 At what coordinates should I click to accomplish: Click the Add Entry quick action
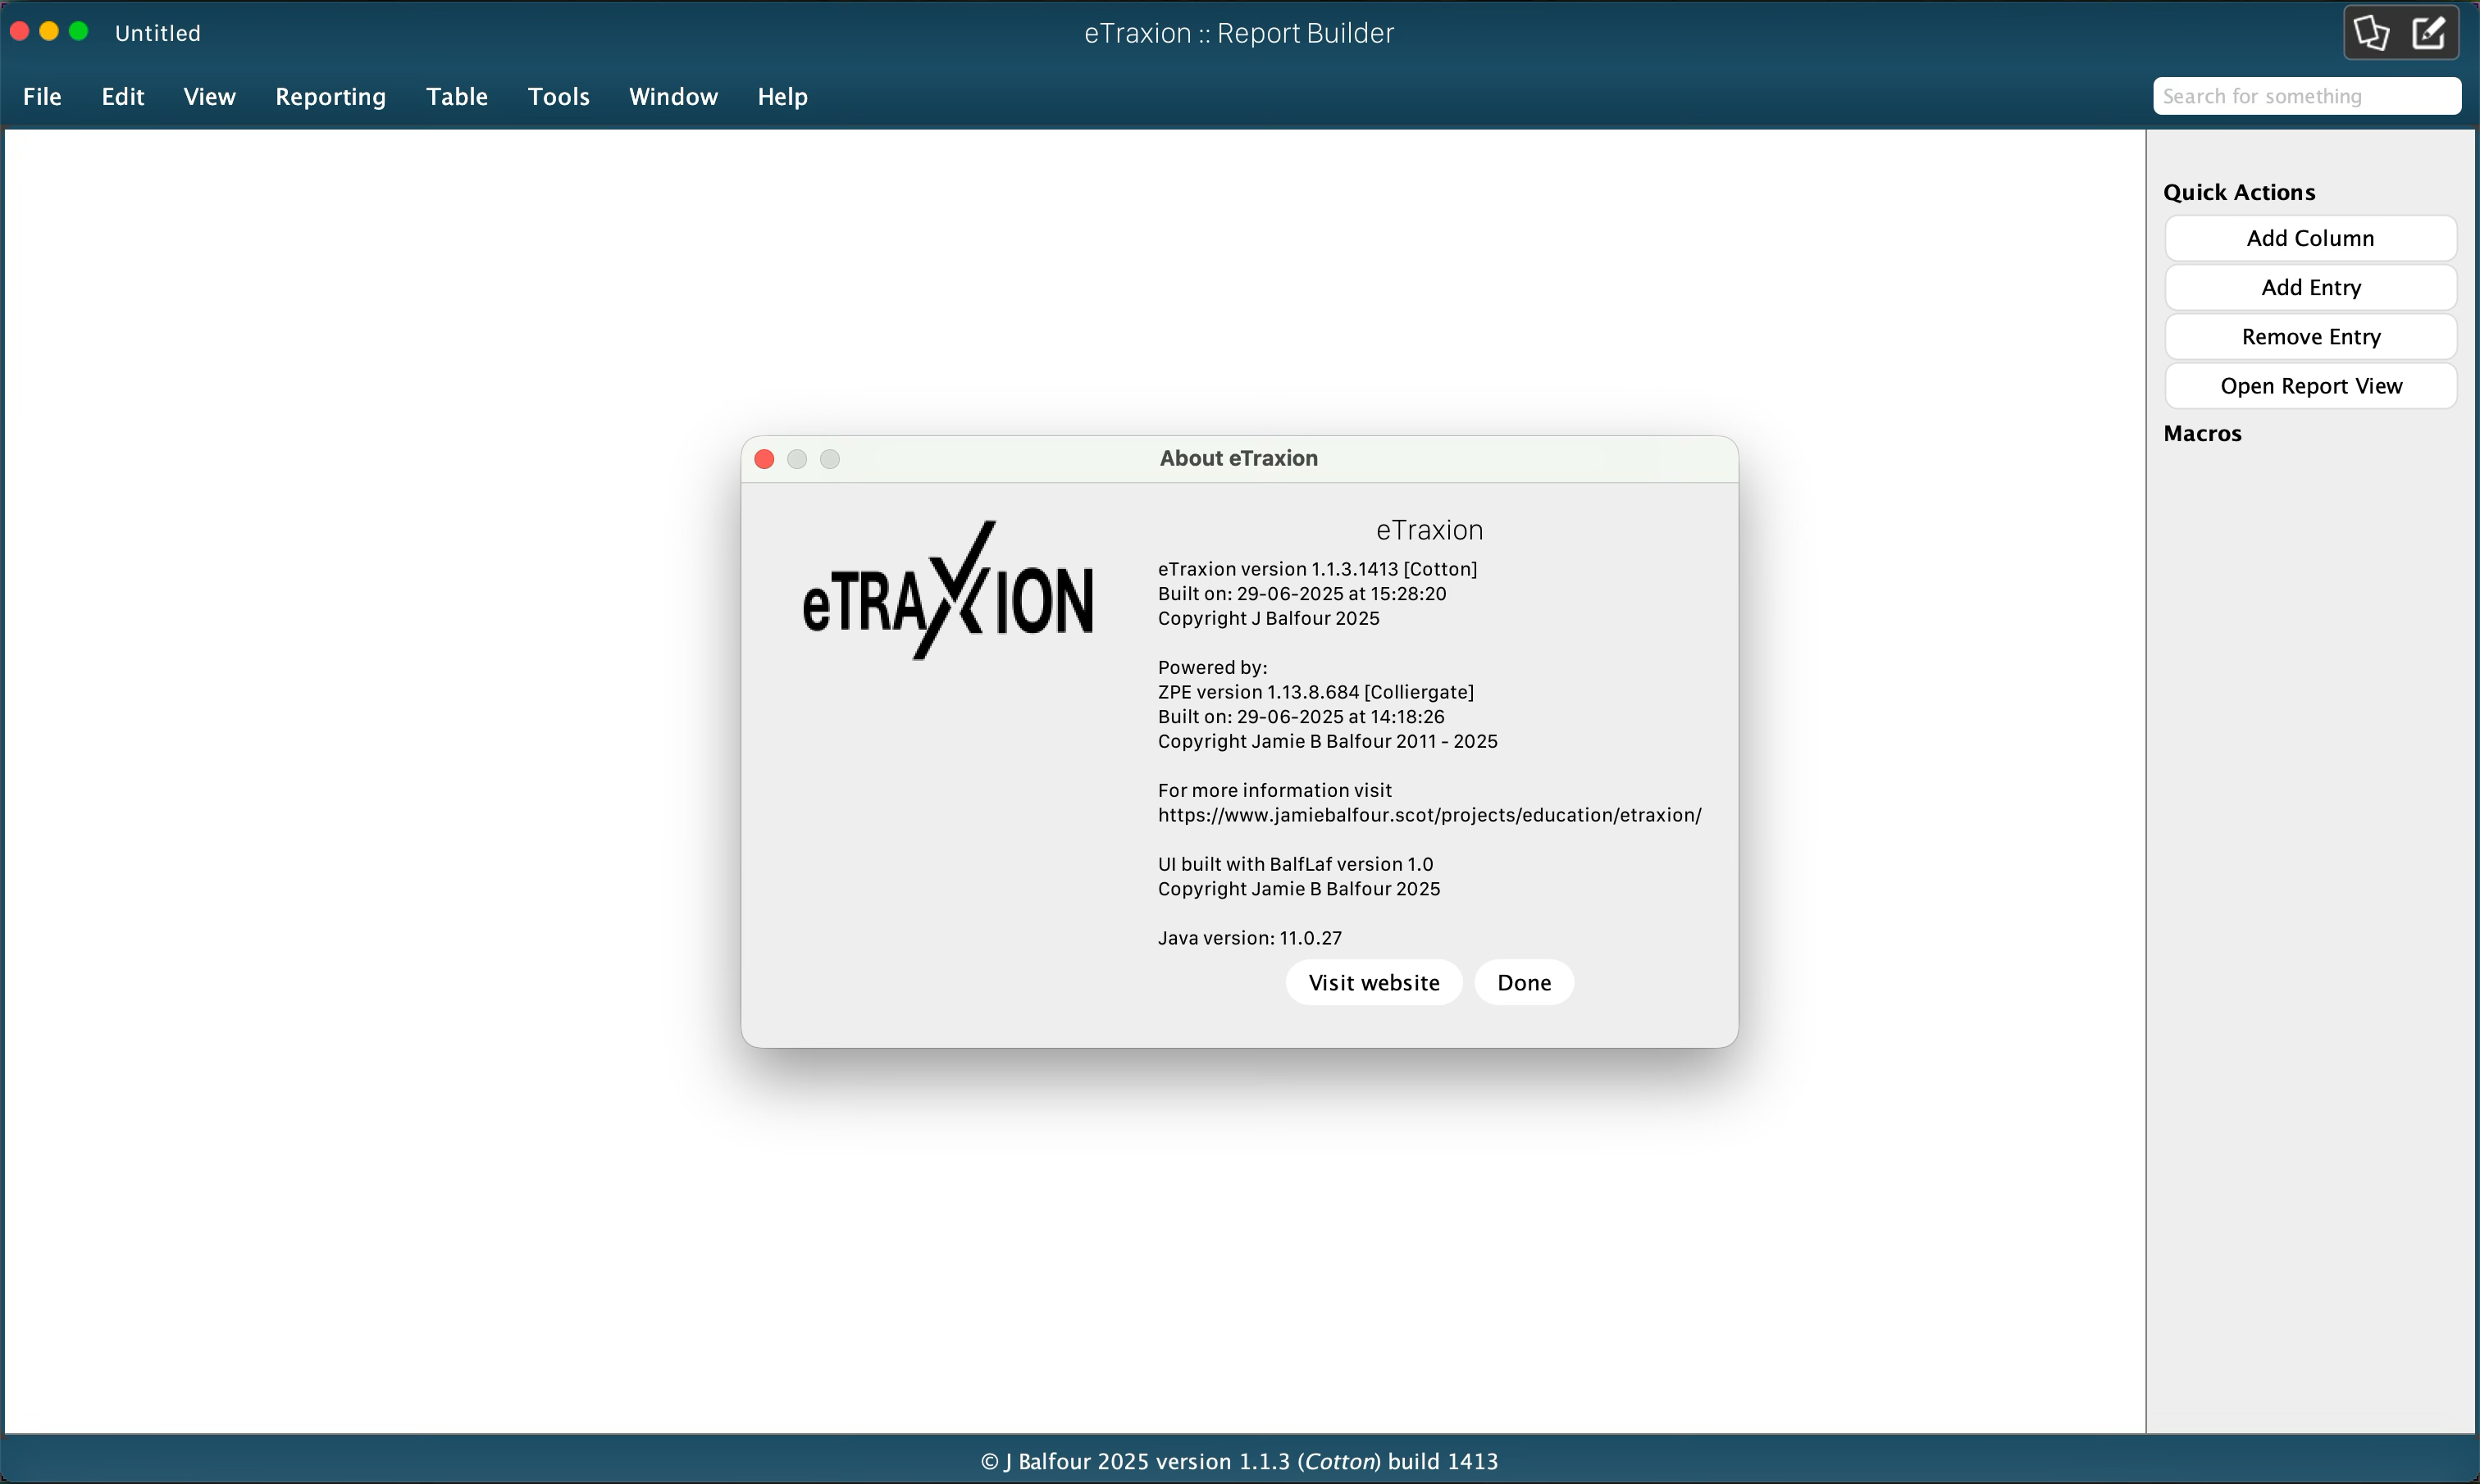(x=2311, y=287)
